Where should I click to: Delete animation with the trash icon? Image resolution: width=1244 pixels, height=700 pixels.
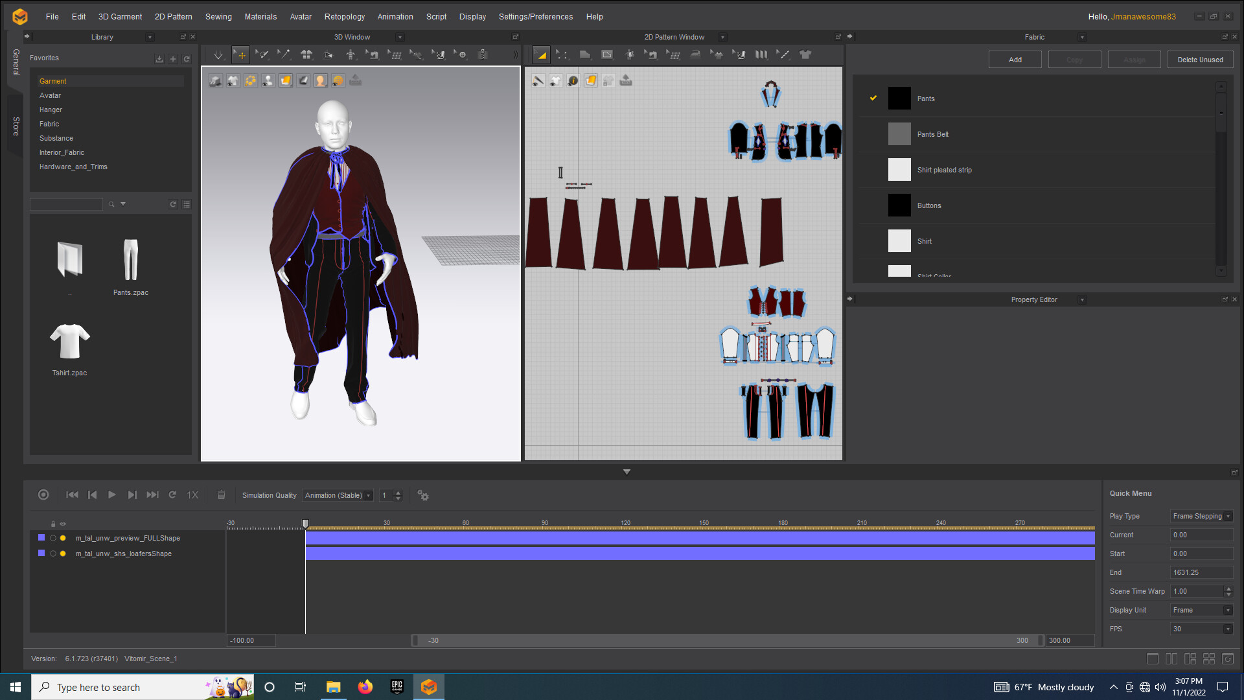221,495
